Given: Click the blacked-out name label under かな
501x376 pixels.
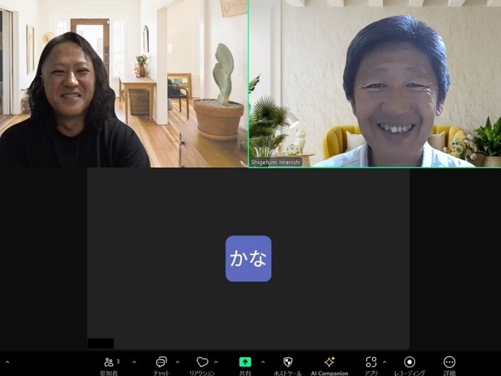Looking at the screenshot, I should (x=101, y=343).
